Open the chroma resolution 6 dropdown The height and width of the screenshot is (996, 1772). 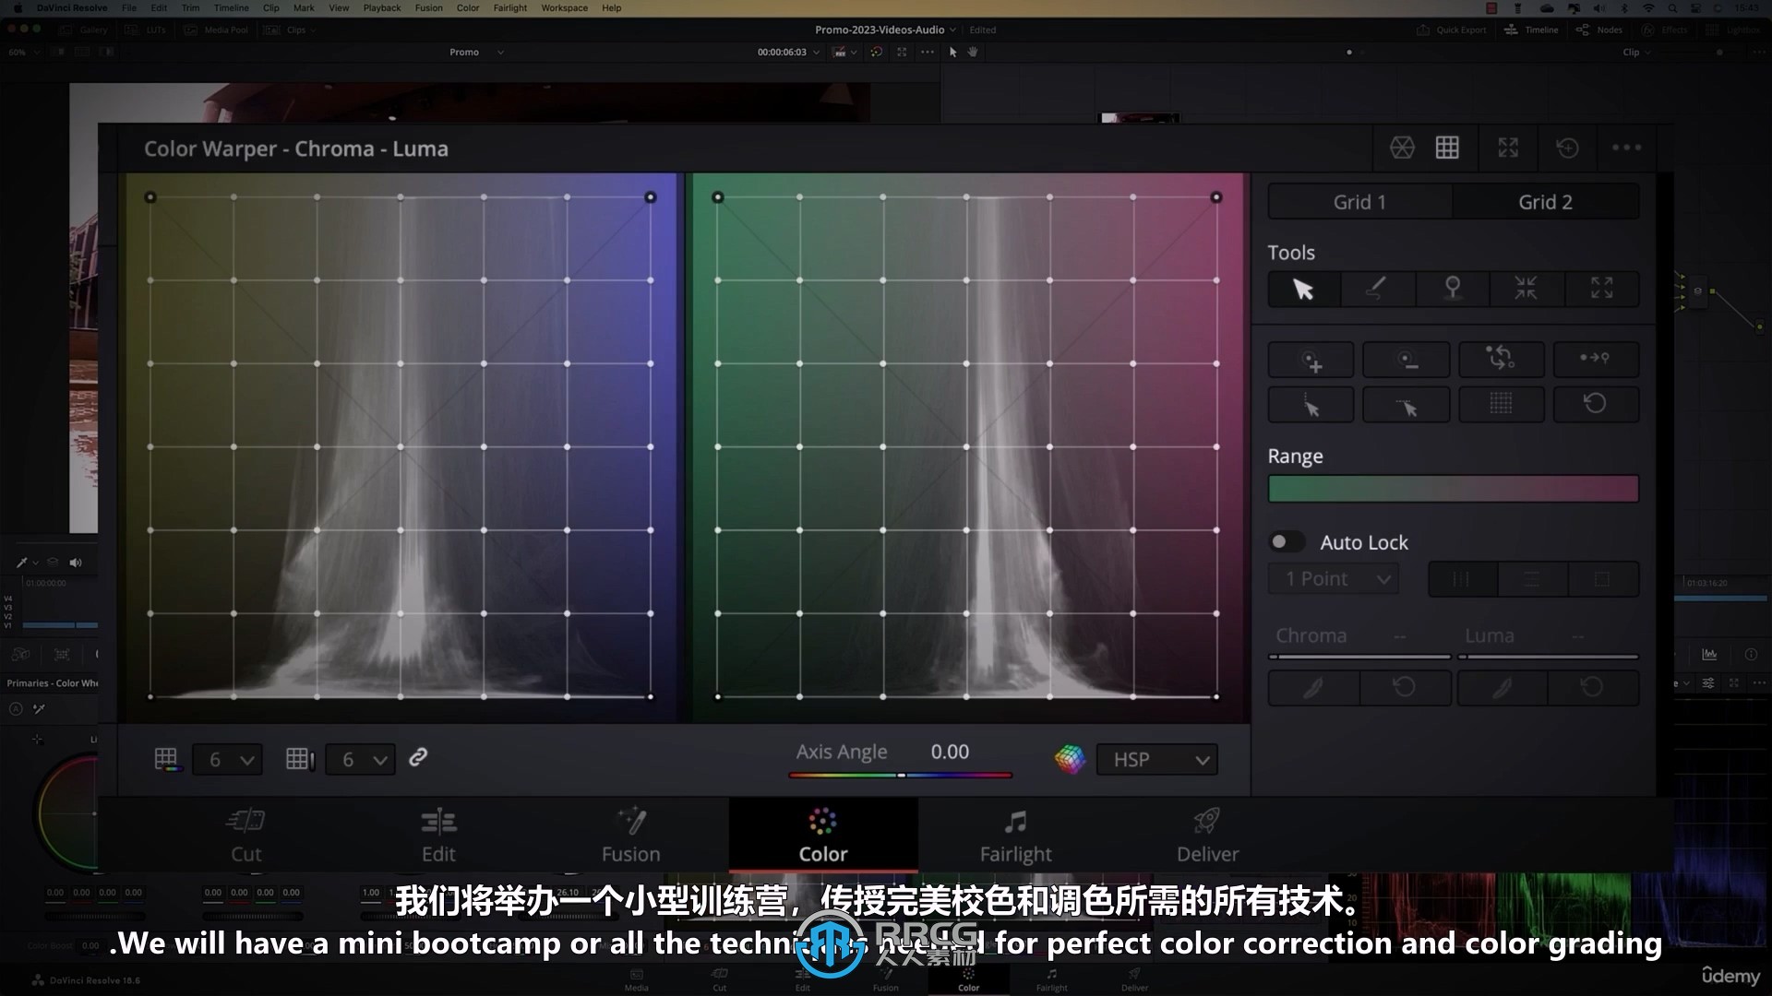point(228,760)
